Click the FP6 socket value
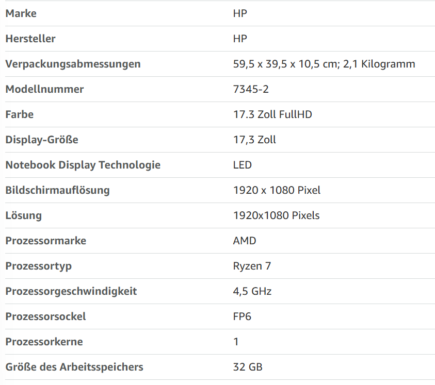435x385 pixels. click(242, 316)
